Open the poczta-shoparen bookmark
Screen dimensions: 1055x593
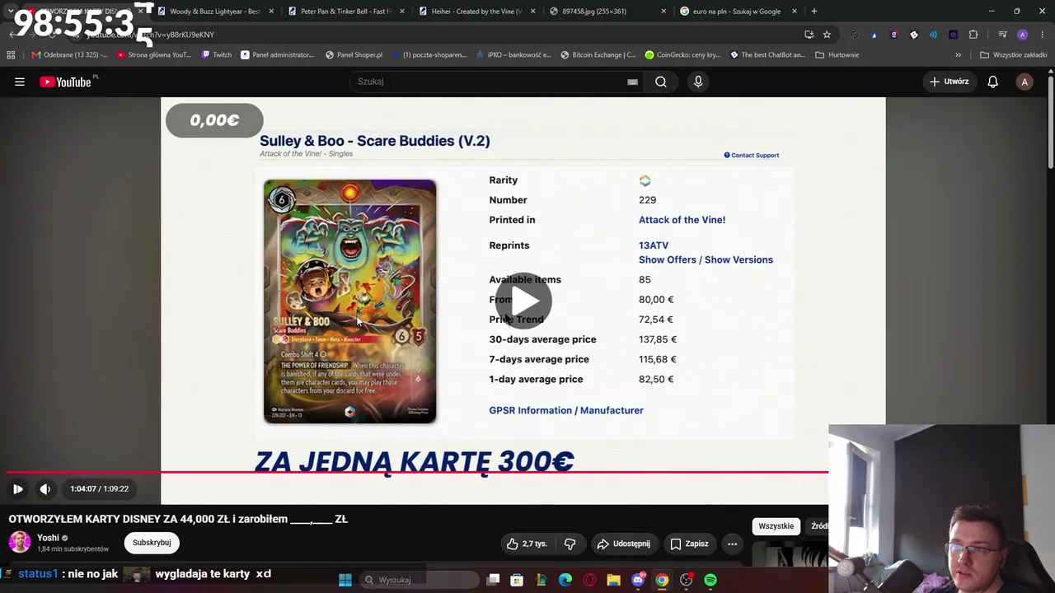click(429, 55)
